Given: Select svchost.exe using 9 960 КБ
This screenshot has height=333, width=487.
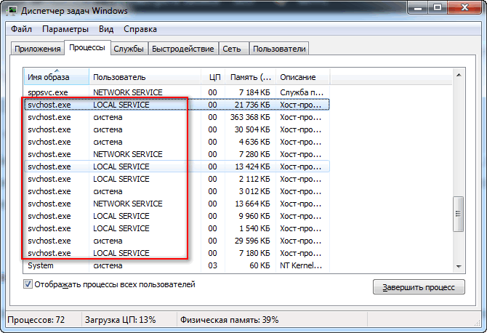Looking at the screenshot, I should coord(177,216).
